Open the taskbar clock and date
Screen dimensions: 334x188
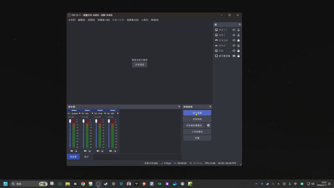[321, 184]
